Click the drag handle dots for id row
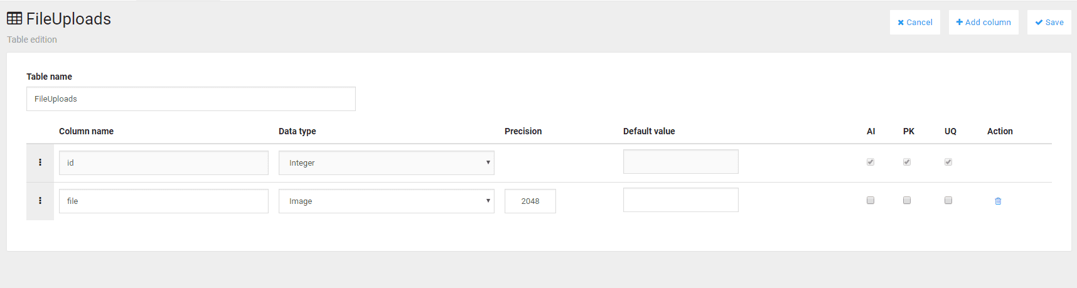Screen dimensions: 1077x288 [40, 163]
